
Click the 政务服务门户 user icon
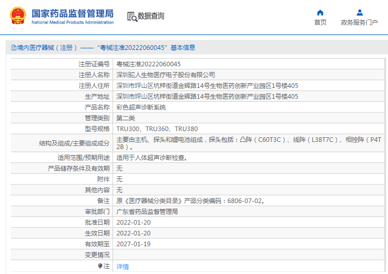click(x=360, y=13)
